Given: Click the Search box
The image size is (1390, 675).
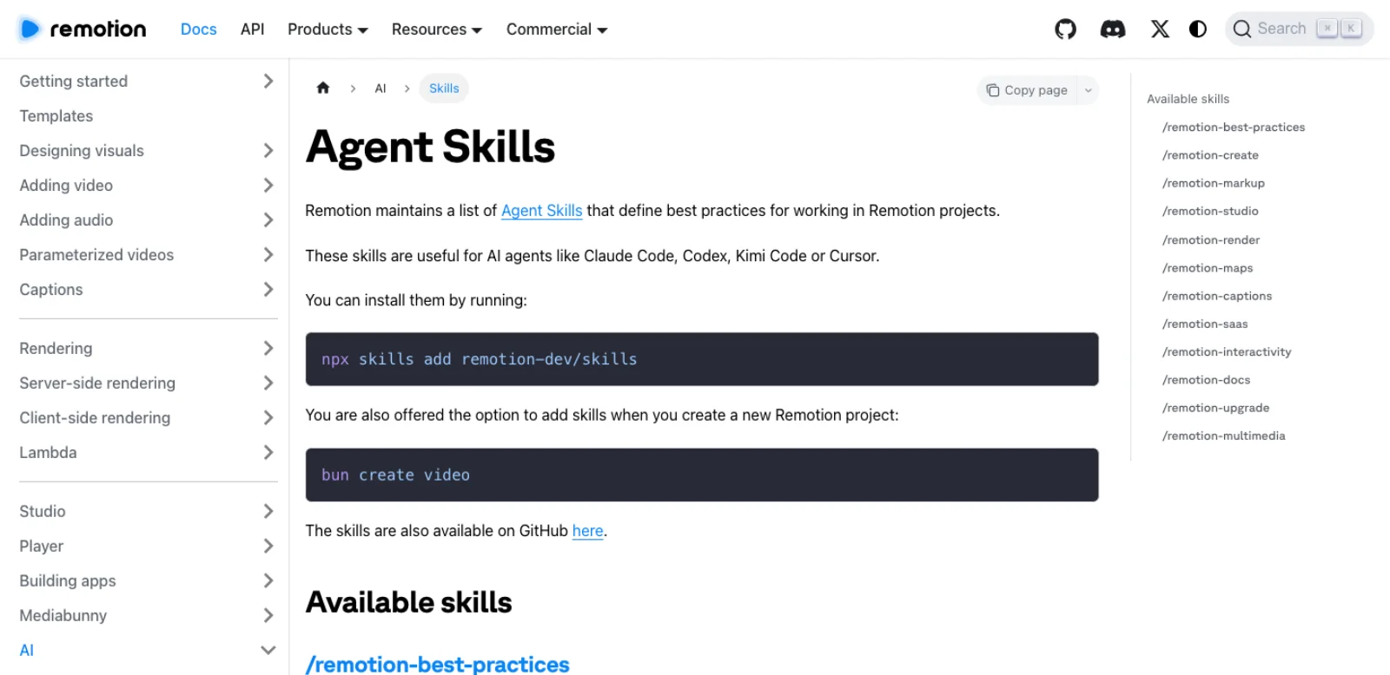Looking at the screenshot, I should [x=1299, y=29].
